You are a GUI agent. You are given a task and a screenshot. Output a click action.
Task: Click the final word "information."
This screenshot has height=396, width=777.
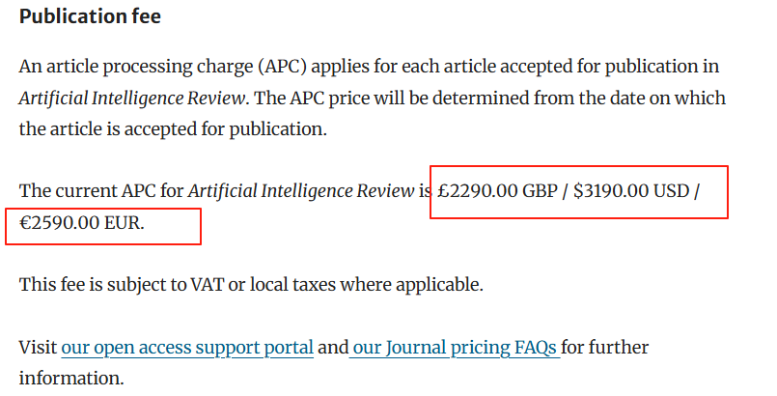click(71, 378)
